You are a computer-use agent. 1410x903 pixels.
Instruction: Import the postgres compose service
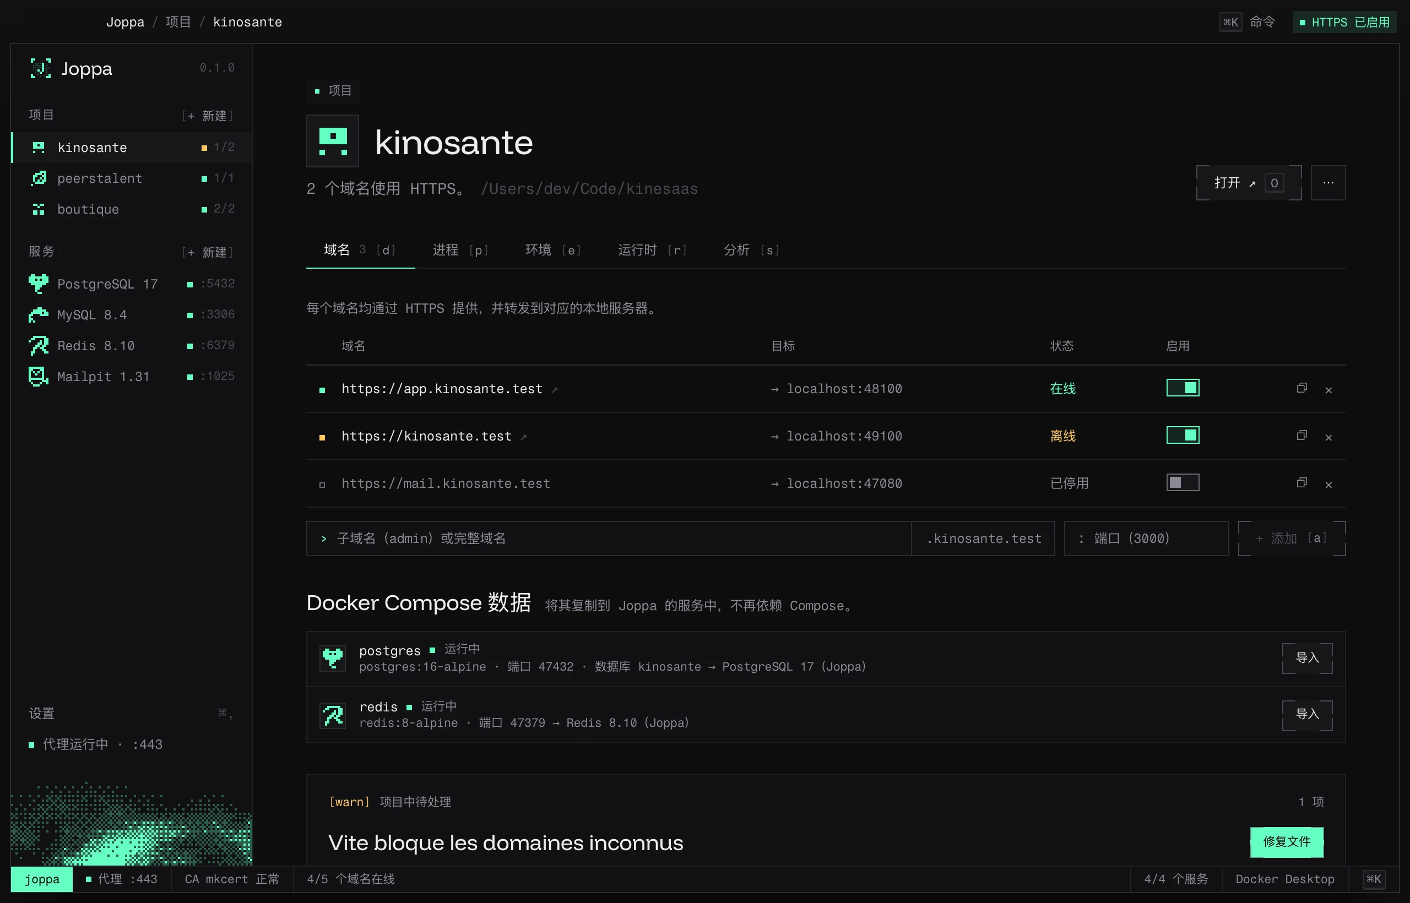pos(1307,659)
